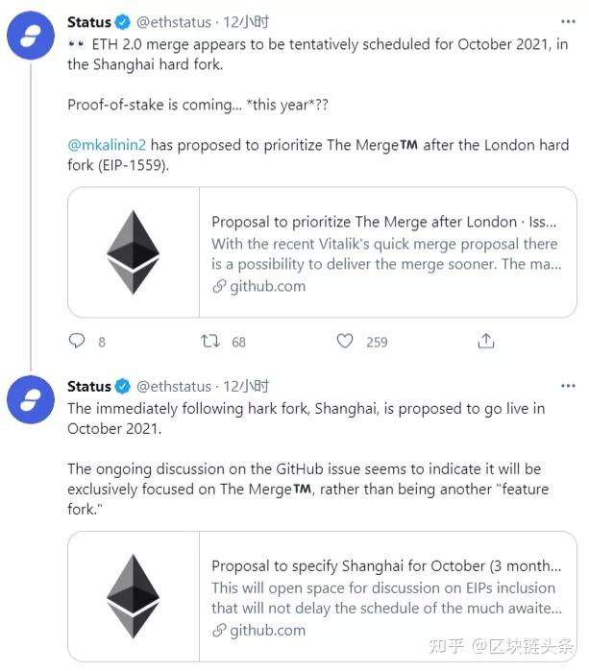Open 'Proposal to specify Shanghai' card
This screenshot has height=671, width=589.
coord(384,566)
